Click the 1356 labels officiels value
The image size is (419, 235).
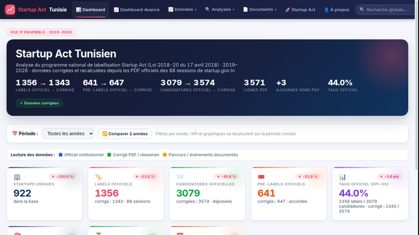(x=107, y=193)
